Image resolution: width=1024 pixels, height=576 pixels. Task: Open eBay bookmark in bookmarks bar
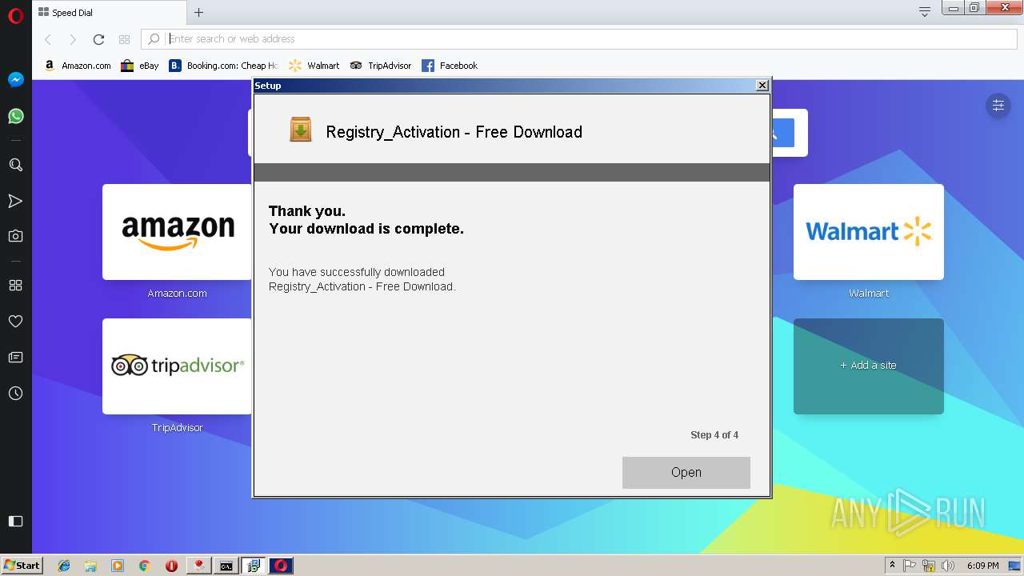[x=140, y=66]
